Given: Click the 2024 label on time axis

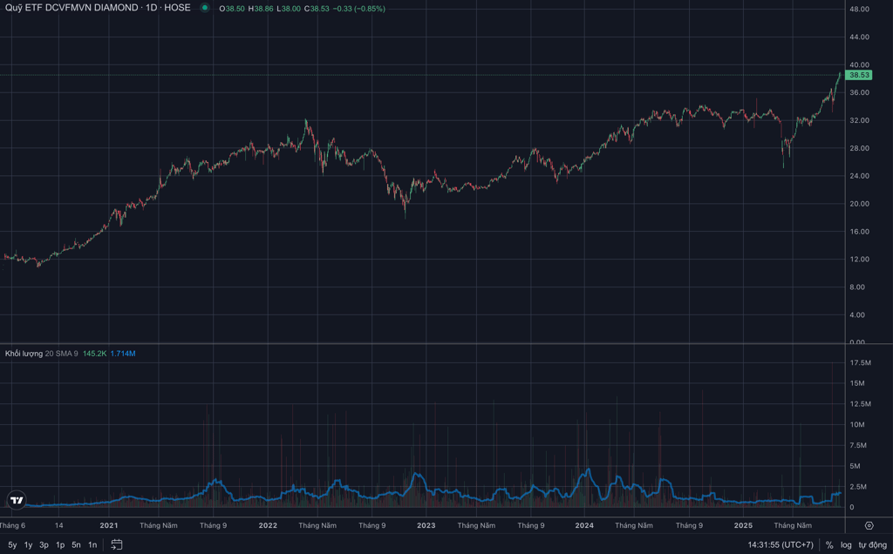Looking at the screenshot, I should [x=584, y=525].
